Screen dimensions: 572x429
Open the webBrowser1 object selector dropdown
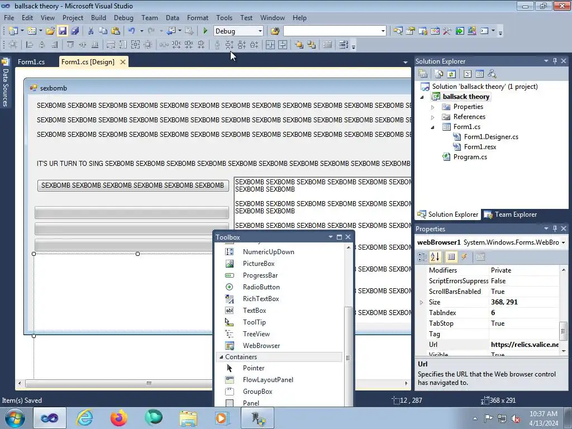(x=563, y=242)
